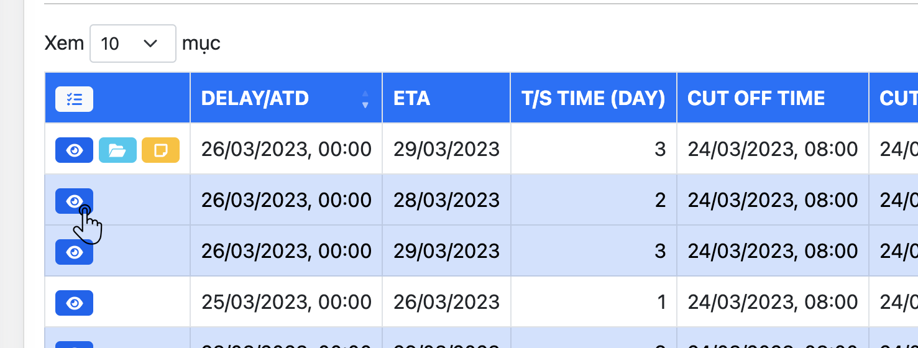Click the select-all checklist icon in header
Viewport: 918px width, 348px height.
point(74,99)
